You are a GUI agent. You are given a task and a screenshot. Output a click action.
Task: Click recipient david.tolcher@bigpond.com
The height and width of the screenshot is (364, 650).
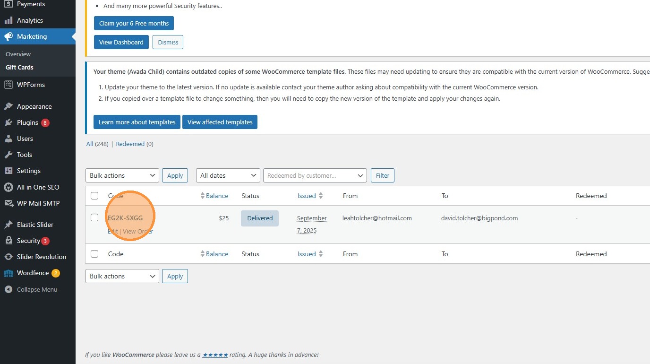coord(480,218)
